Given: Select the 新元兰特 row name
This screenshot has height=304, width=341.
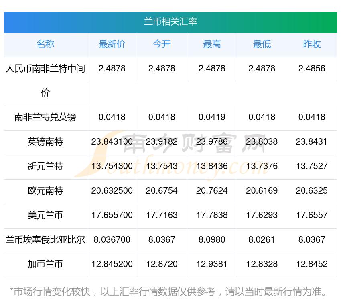Looking at the screenshot, I should pos(45,166).
